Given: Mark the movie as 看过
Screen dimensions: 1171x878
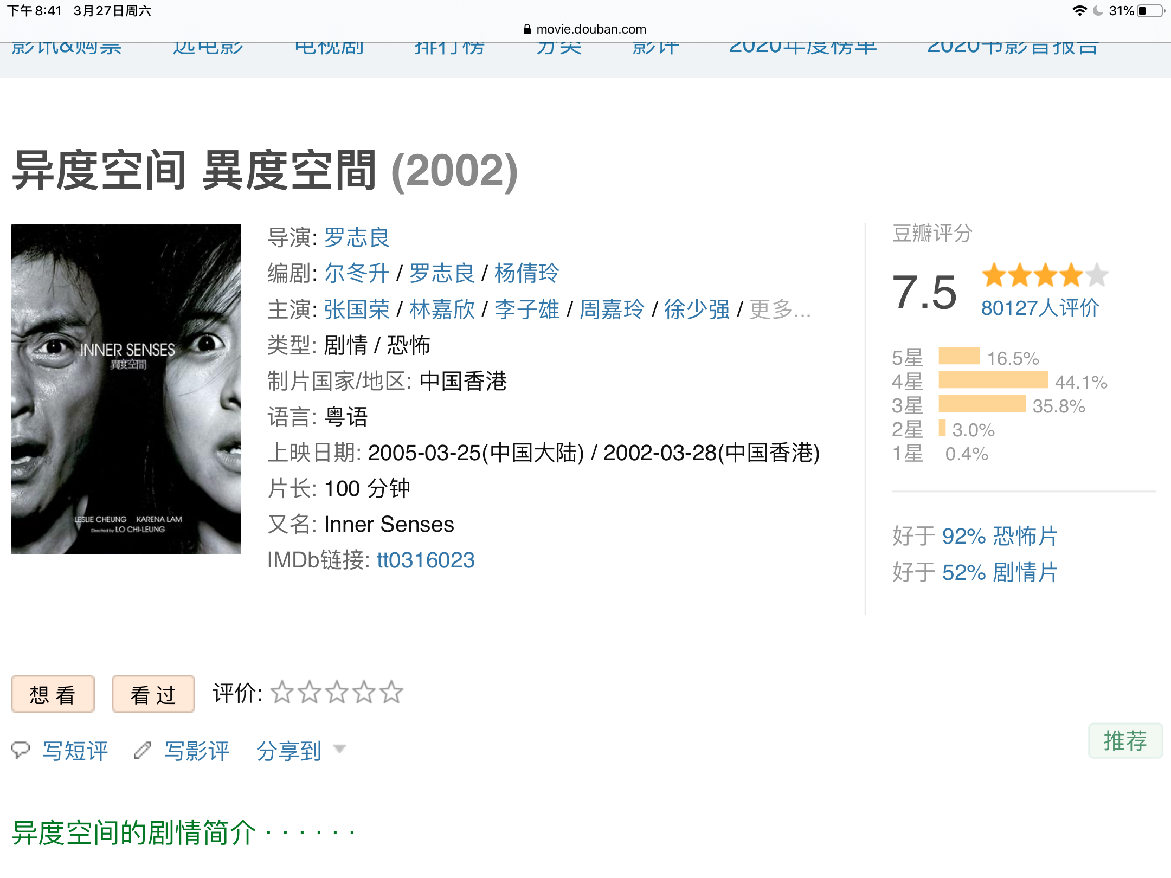Looking at the screenshot, I should coord(153,694).
